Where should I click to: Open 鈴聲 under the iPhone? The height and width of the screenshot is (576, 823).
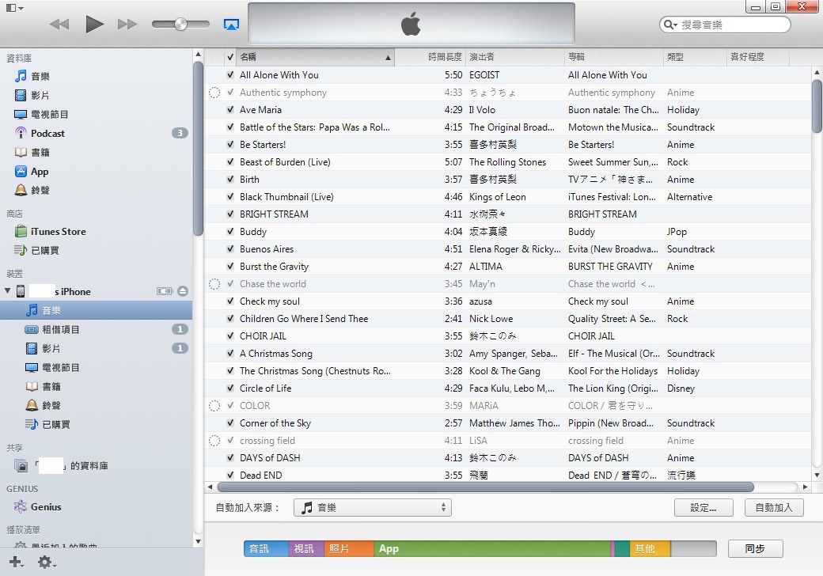pos(43,406)
